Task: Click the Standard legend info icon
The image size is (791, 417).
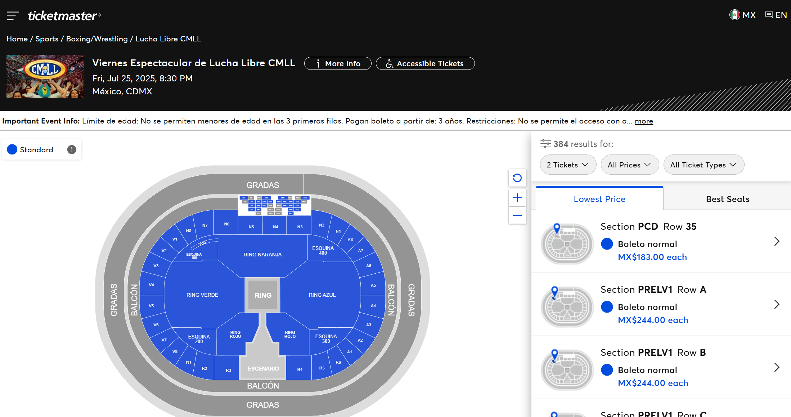Action: [x=72, y=149]
